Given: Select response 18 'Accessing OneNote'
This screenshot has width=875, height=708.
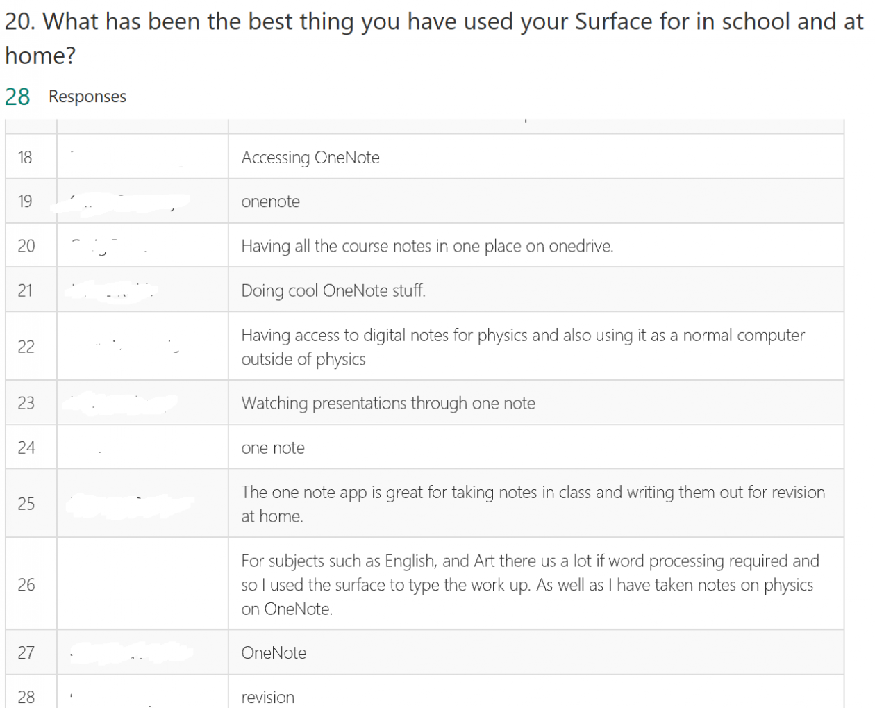Looking at the screenshot, I should [310, 158].
